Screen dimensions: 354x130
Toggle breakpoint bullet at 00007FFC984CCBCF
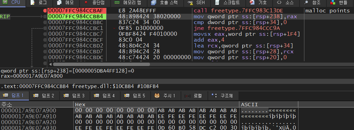pyautogui.click(x=45, y=40)
